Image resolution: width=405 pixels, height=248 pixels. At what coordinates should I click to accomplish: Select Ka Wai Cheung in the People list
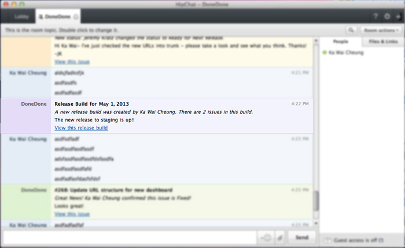tap(346, 53)
